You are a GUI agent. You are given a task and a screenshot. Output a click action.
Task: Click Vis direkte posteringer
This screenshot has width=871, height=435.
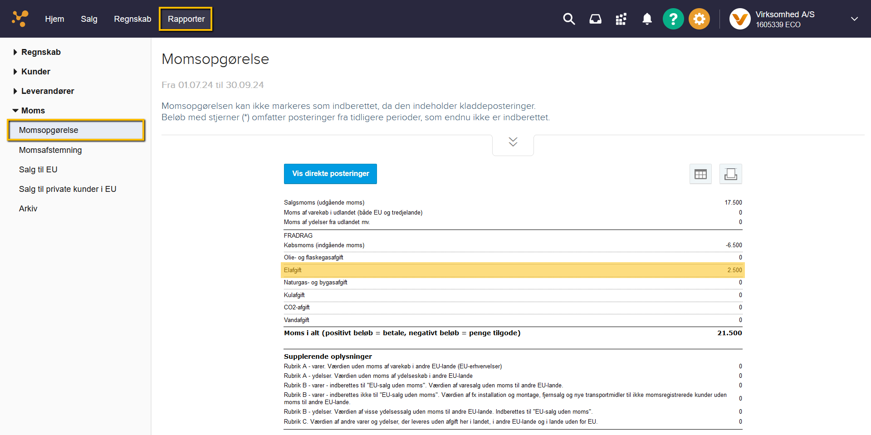(x=330, y=174)
